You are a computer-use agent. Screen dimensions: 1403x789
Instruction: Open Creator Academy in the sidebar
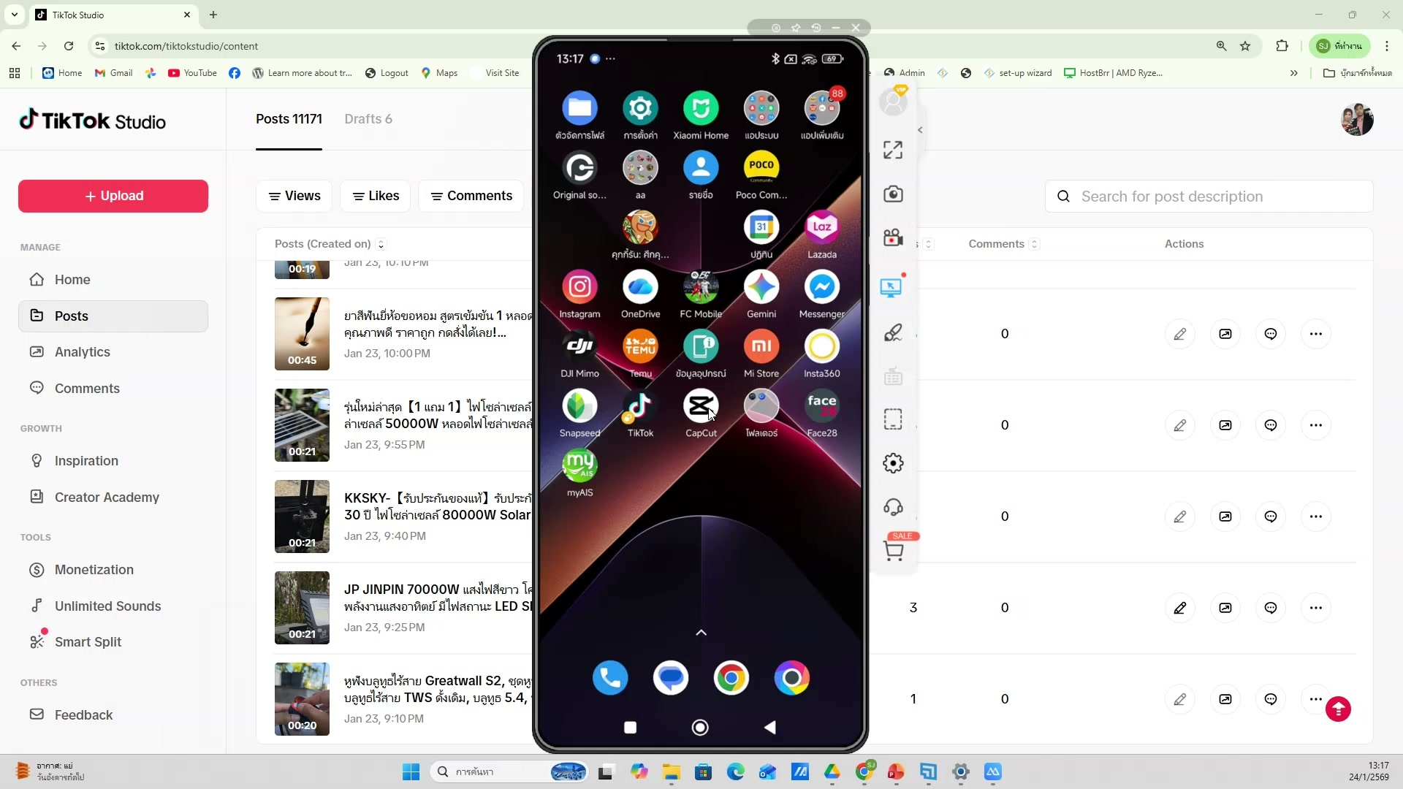click(107, 497)
